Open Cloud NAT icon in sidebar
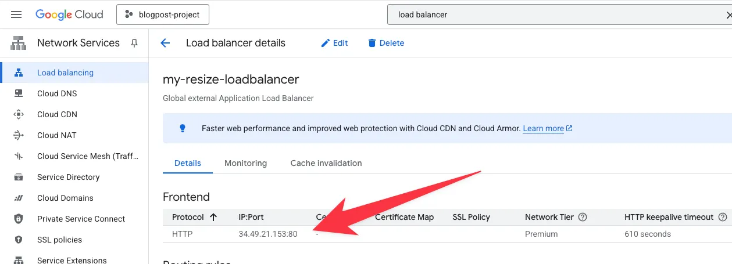This screenshot has width=732, height=264. pos(19,135)
